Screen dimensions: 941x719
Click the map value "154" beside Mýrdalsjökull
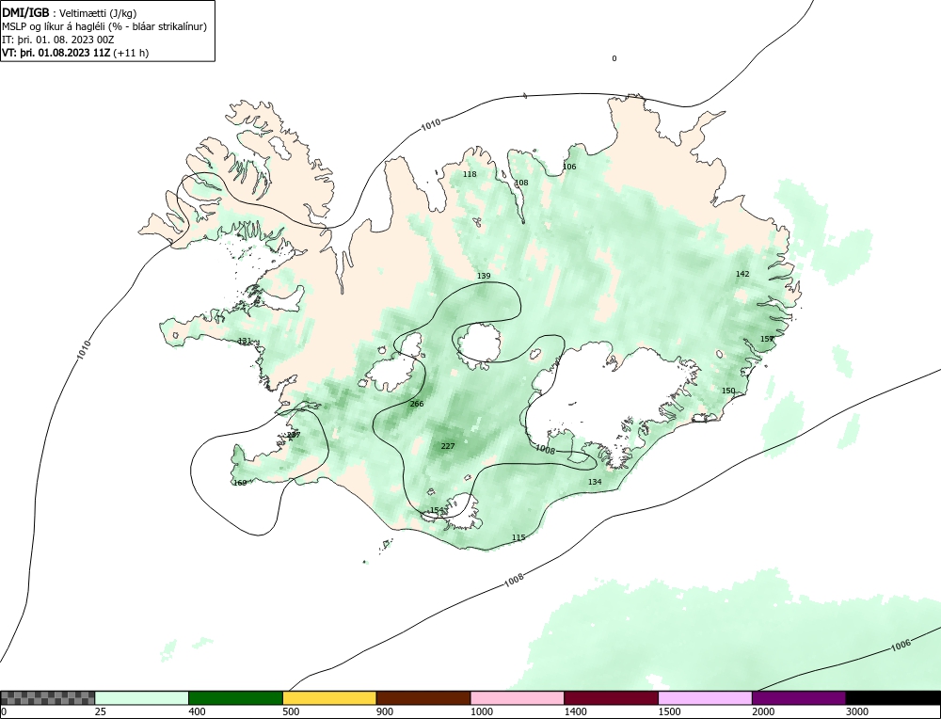[x=437, y=510]
